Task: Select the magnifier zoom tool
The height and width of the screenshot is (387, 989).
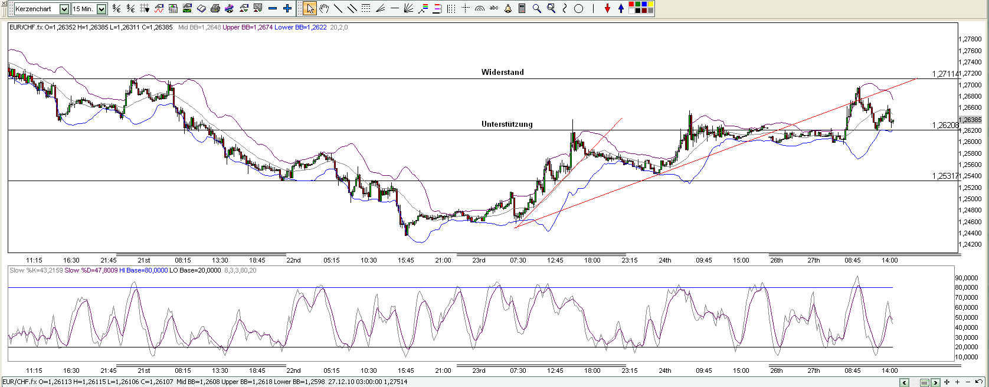Action: point(536,8)
